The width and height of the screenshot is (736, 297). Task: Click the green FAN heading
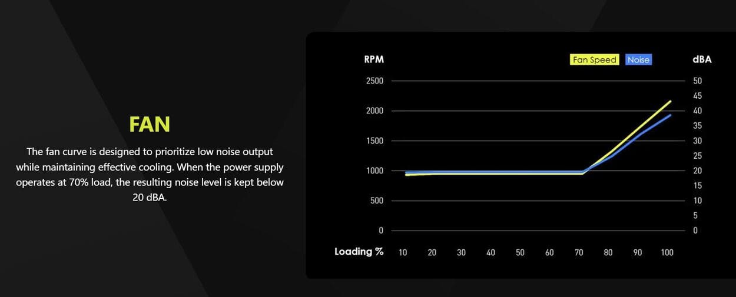click(150, 124)
